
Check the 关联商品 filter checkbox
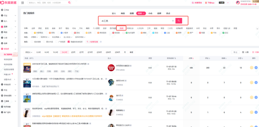click(x=32, y=33)
